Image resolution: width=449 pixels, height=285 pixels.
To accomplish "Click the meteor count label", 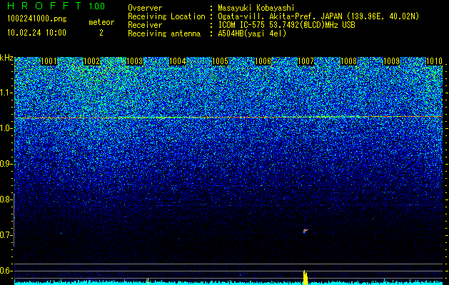I will point(101,22).
